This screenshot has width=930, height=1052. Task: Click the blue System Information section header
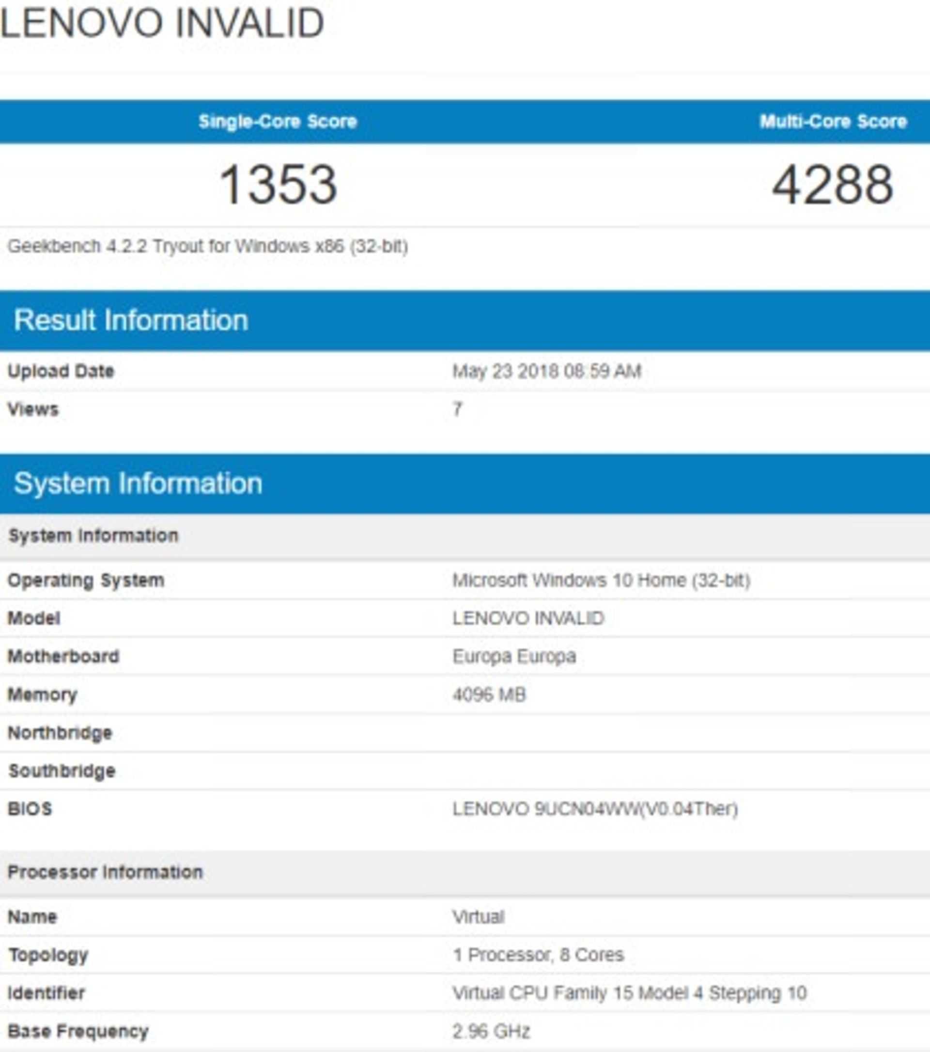[x=138, y=484]
